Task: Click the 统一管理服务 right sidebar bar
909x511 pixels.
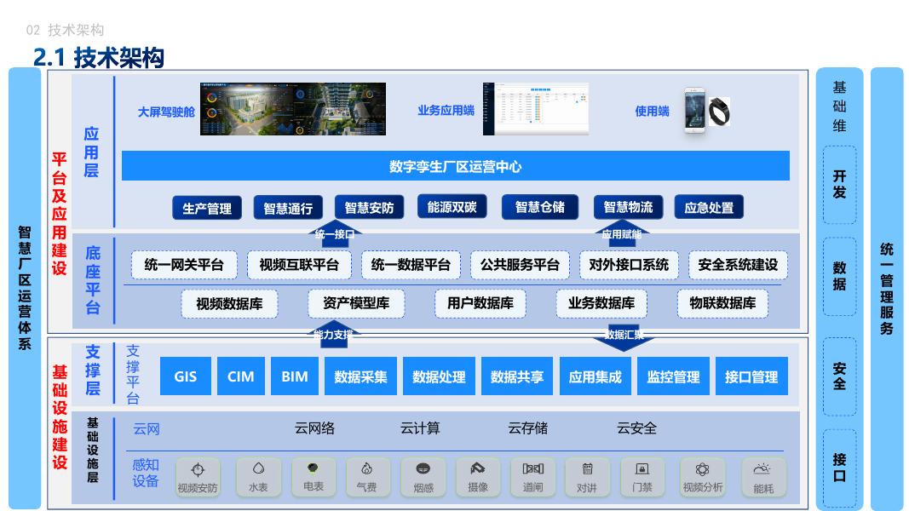Action: click(x=887, y=289)
